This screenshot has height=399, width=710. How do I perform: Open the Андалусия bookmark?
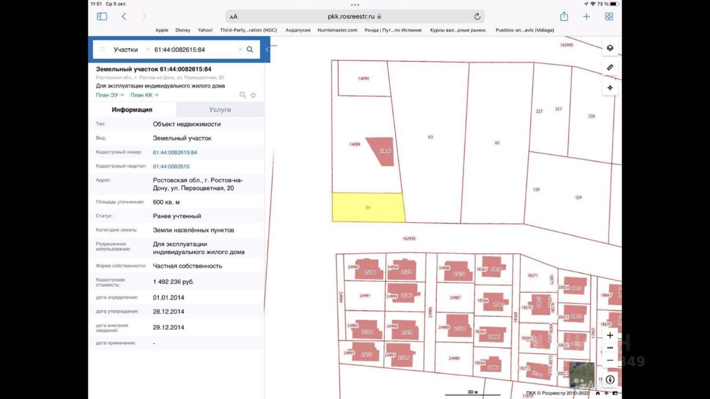tap(298, 30)
